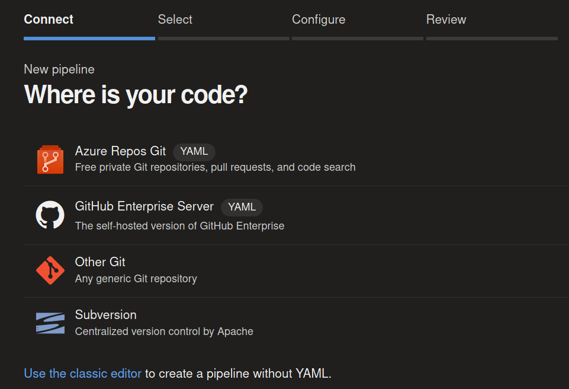Screen dimensions: 569x389
Task: Go to the Configure step tab
Action: pos(319,19)
